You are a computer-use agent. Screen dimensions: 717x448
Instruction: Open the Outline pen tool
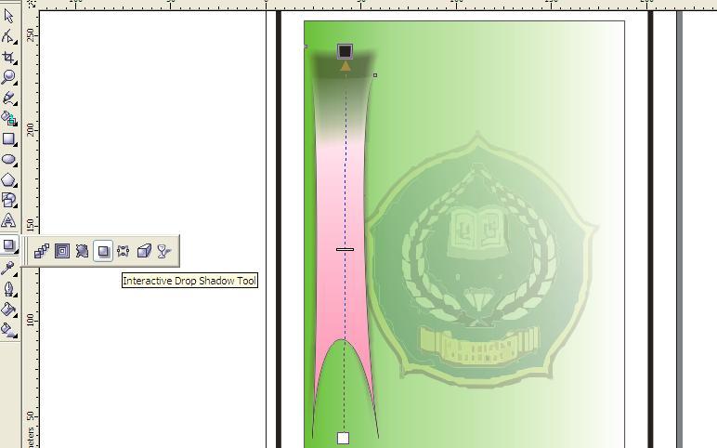8,289
